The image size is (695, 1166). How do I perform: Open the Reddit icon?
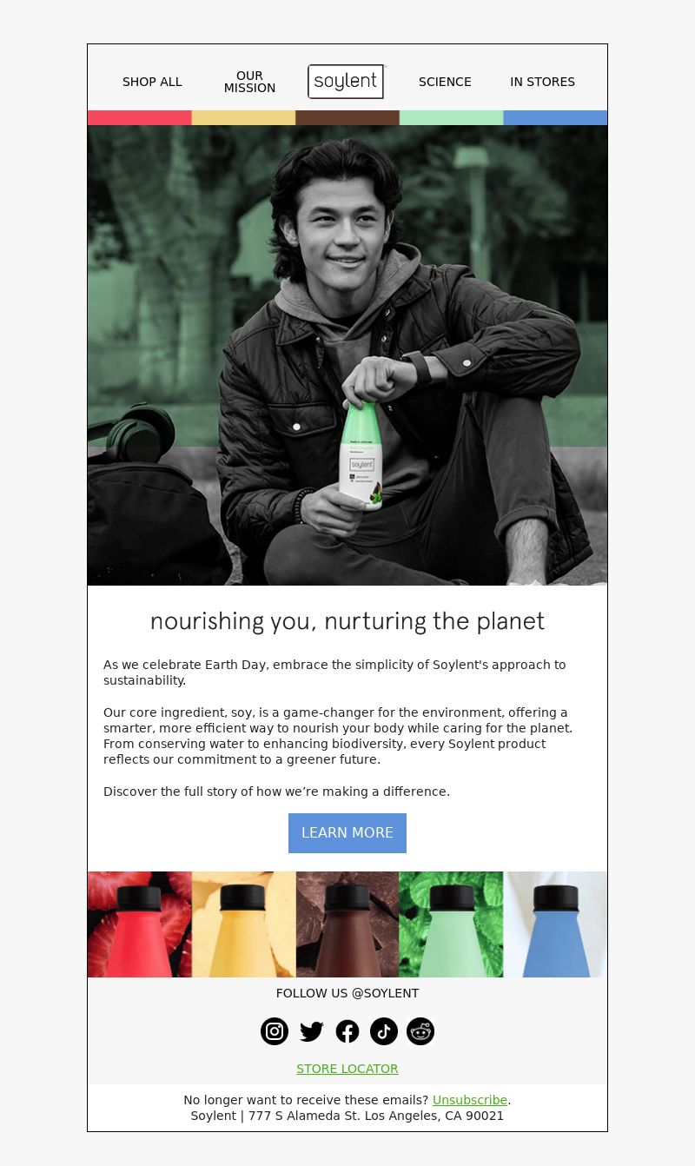[x=420, y=1031]
